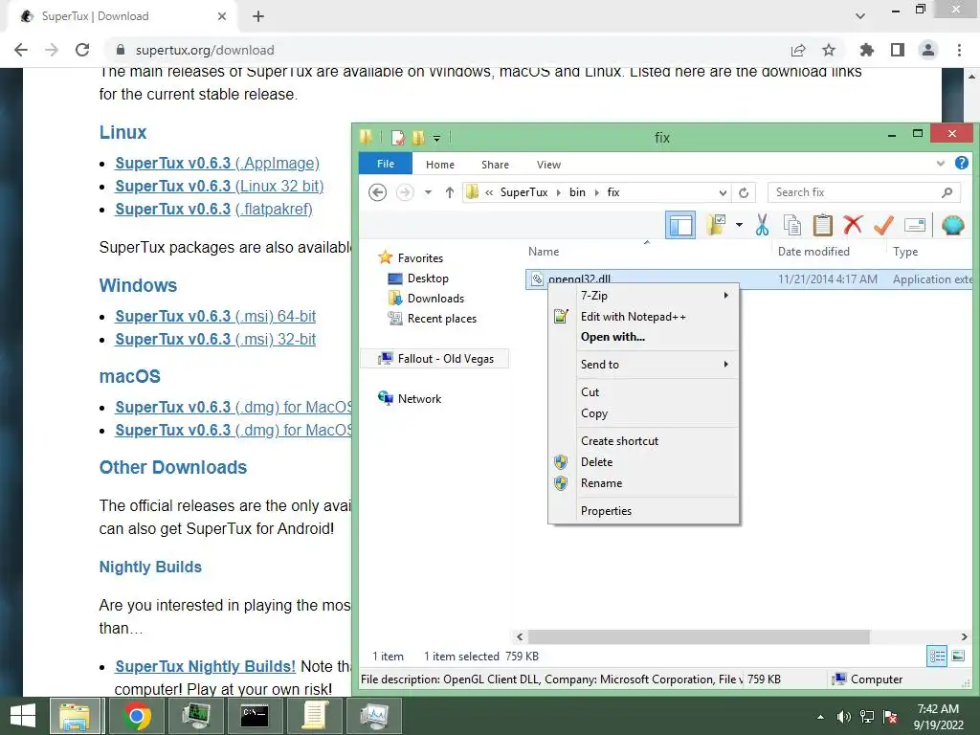The width and height of the screenshot is (980, 735).
Task: Choose Edit with Notepad++ in context menu
Action: 644,316
